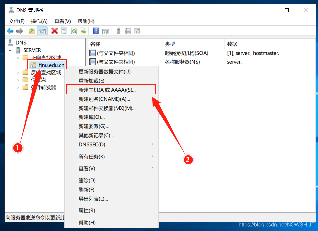This screenshot has height=231, width=318.
Task: Choose 新建别名(CNAME)(A)... menu entry
Action: pos(111,99)
